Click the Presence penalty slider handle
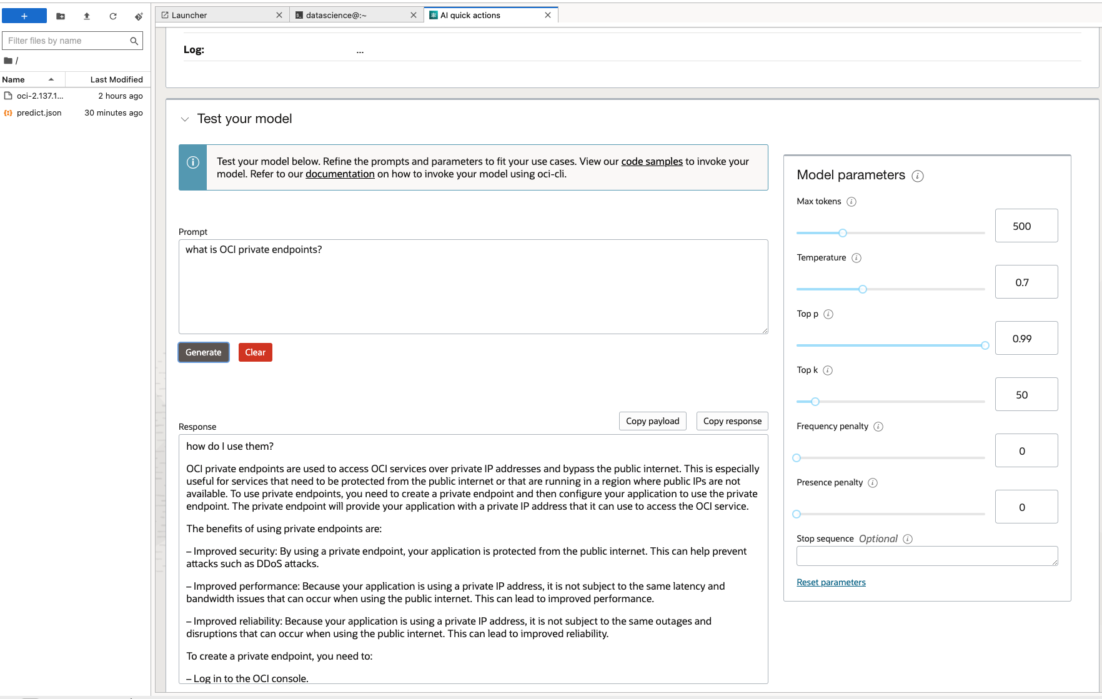1102x699 pixels. [x=797, y=514]
